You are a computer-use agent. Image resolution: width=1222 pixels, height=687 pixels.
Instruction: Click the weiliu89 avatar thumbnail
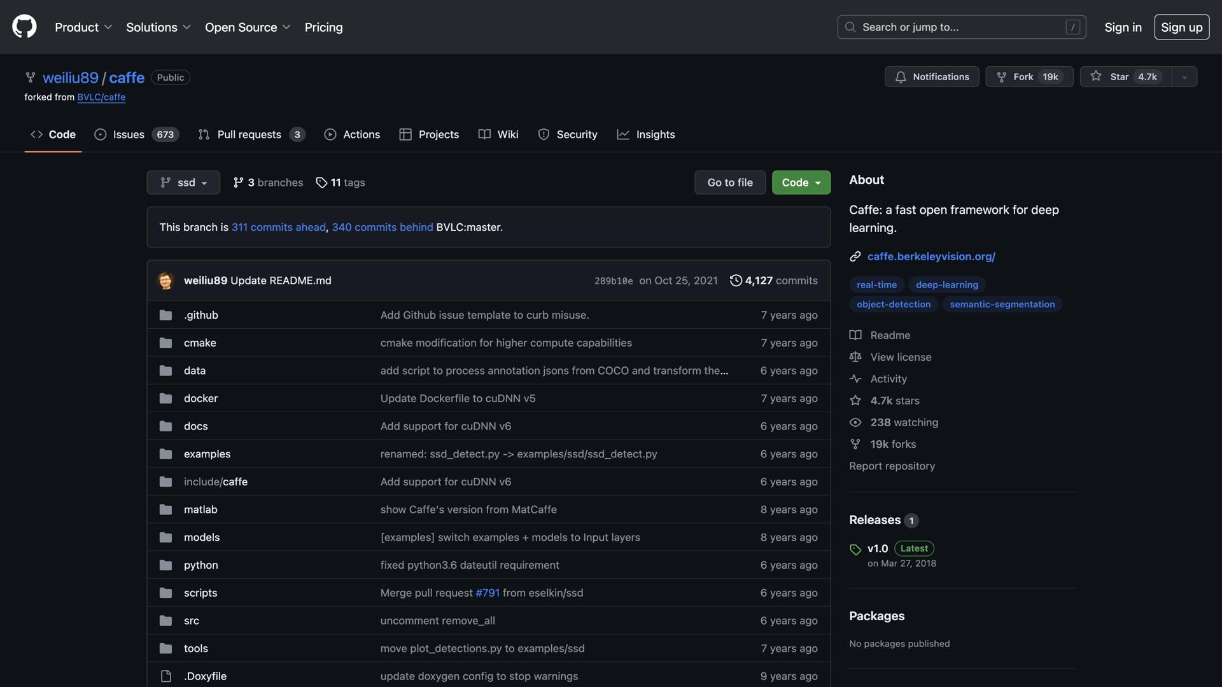pyautogui.click(x=165, y=281)
